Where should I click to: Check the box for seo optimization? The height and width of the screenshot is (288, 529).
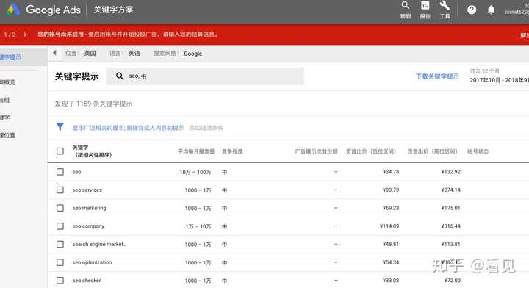click(x=60, y=262)
